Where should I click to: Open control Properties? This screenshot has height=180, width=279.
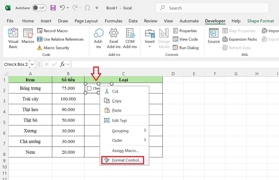[185, 31]
